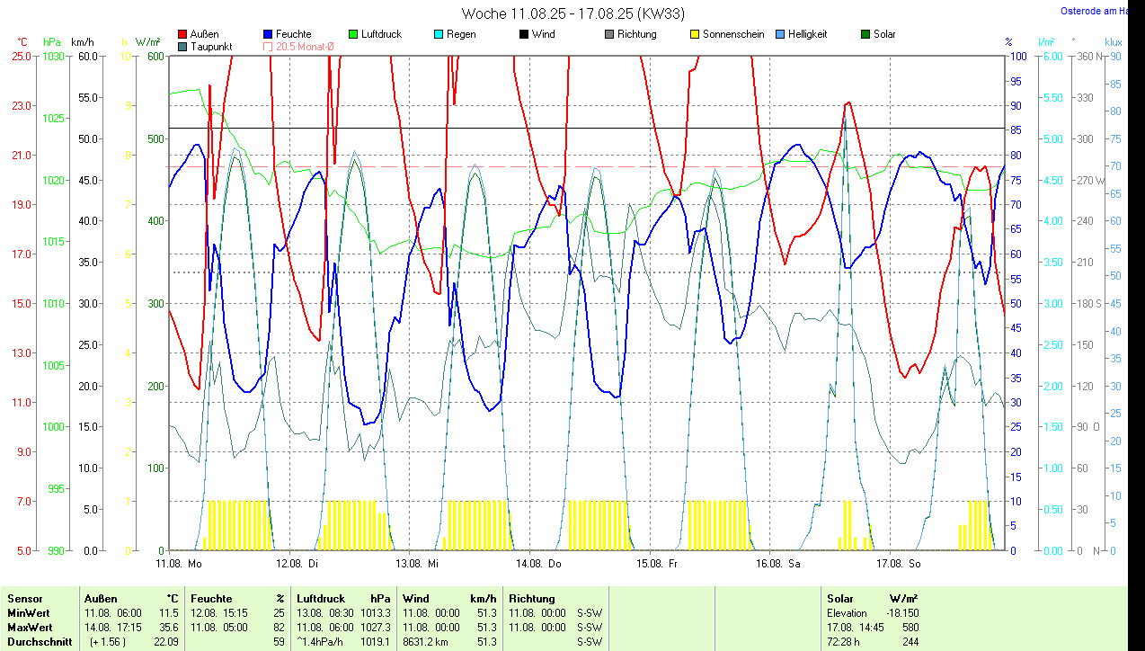Click the Durchschnitt row label
The height and width of the screenshot is (651, 1145).
pos(39,642)
